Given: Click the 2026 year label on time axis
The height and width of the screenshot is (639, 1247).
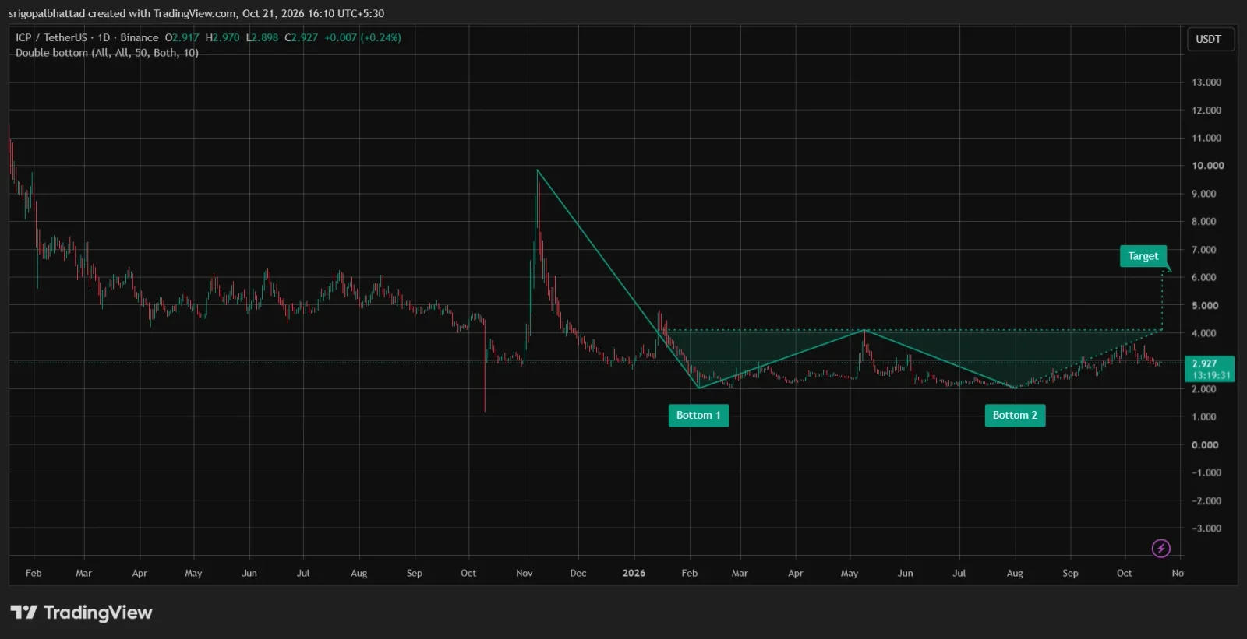Looking at the screenshot, I should pyautogui.click(x=634, y=573).
